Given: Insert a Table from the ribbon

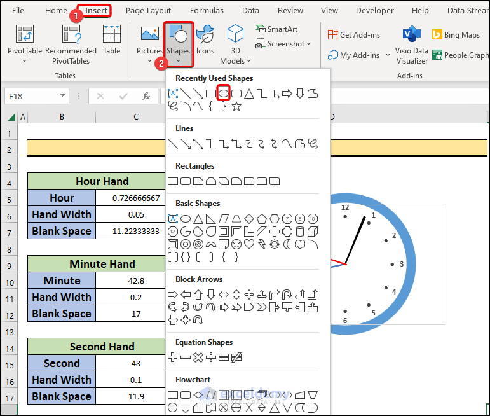Looking at the screenshot, I should [112, 40].
